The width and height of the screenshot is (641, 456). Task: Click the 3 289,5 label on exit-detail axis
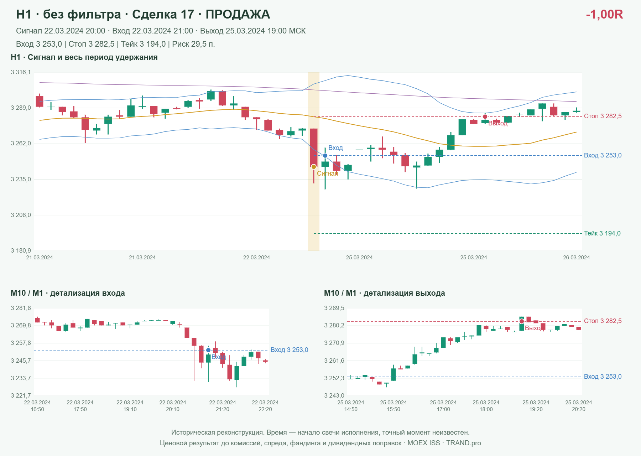334,308
